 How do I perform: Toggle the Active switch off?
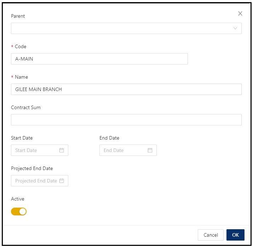point(19,212)
